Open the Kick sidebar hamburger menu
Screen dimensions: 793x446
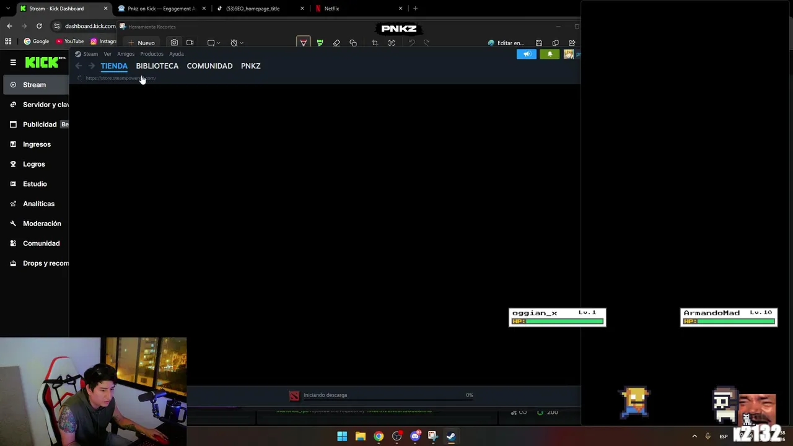point(13,63)
